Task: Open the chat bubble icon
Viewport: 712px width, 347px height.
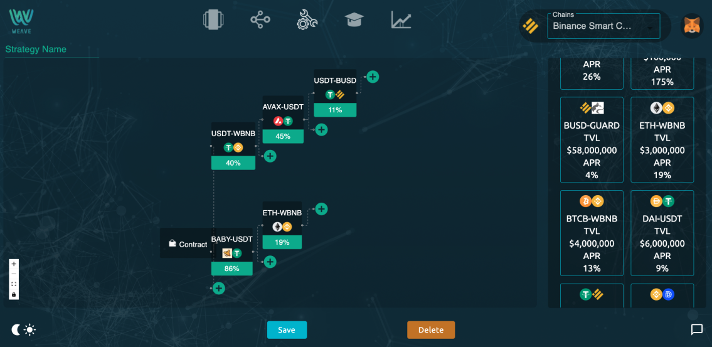Action: click(x=696, y=329)
